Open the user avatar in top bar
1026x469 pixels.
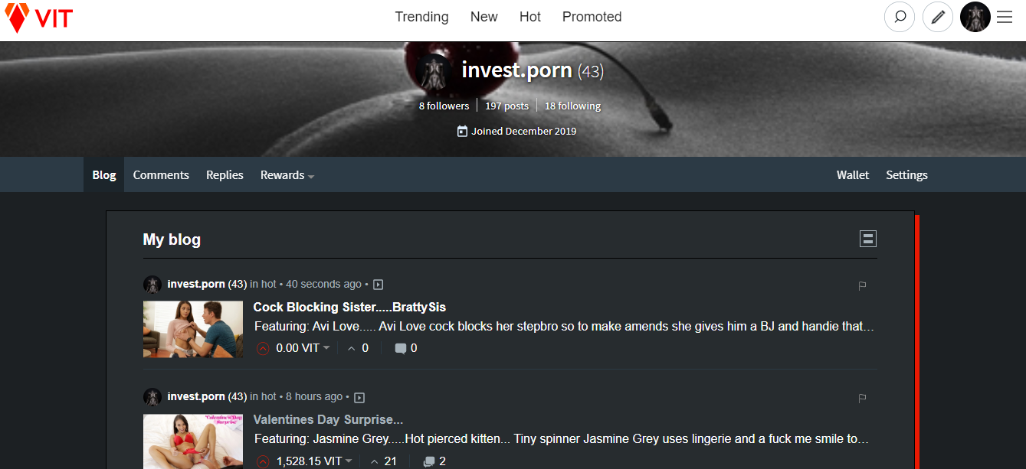[x=975, y=17]
